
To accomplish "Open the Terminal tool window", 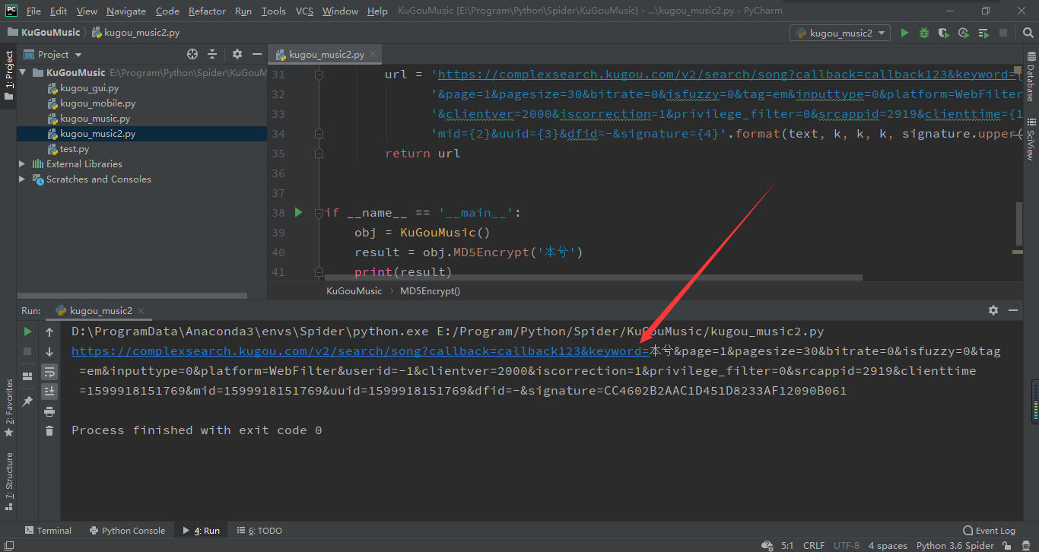I will click(49, 531).
